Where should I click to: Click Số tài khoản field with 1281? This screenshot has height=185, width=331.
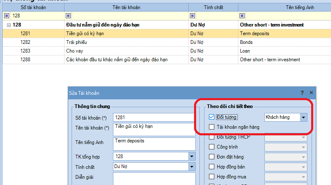pos(154,118)
